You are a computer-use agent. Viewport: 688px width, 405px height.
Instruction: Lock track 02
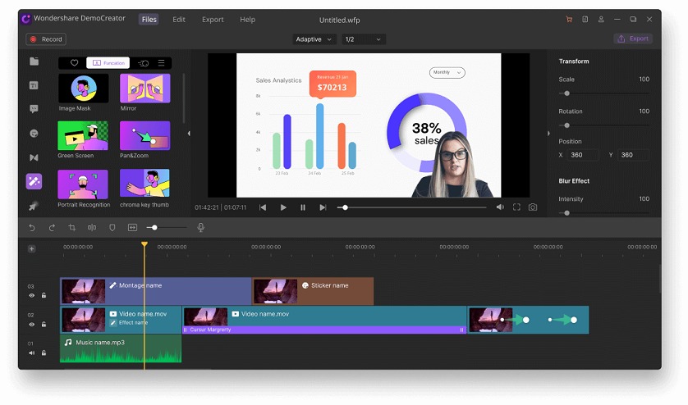pyautogui.click(x=44, y=325)
